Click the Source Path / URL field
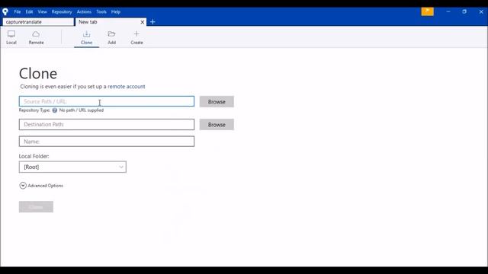 [107, 101]
